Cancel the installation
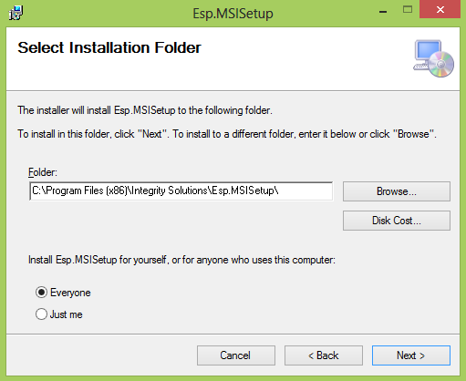 pos(236,355)
